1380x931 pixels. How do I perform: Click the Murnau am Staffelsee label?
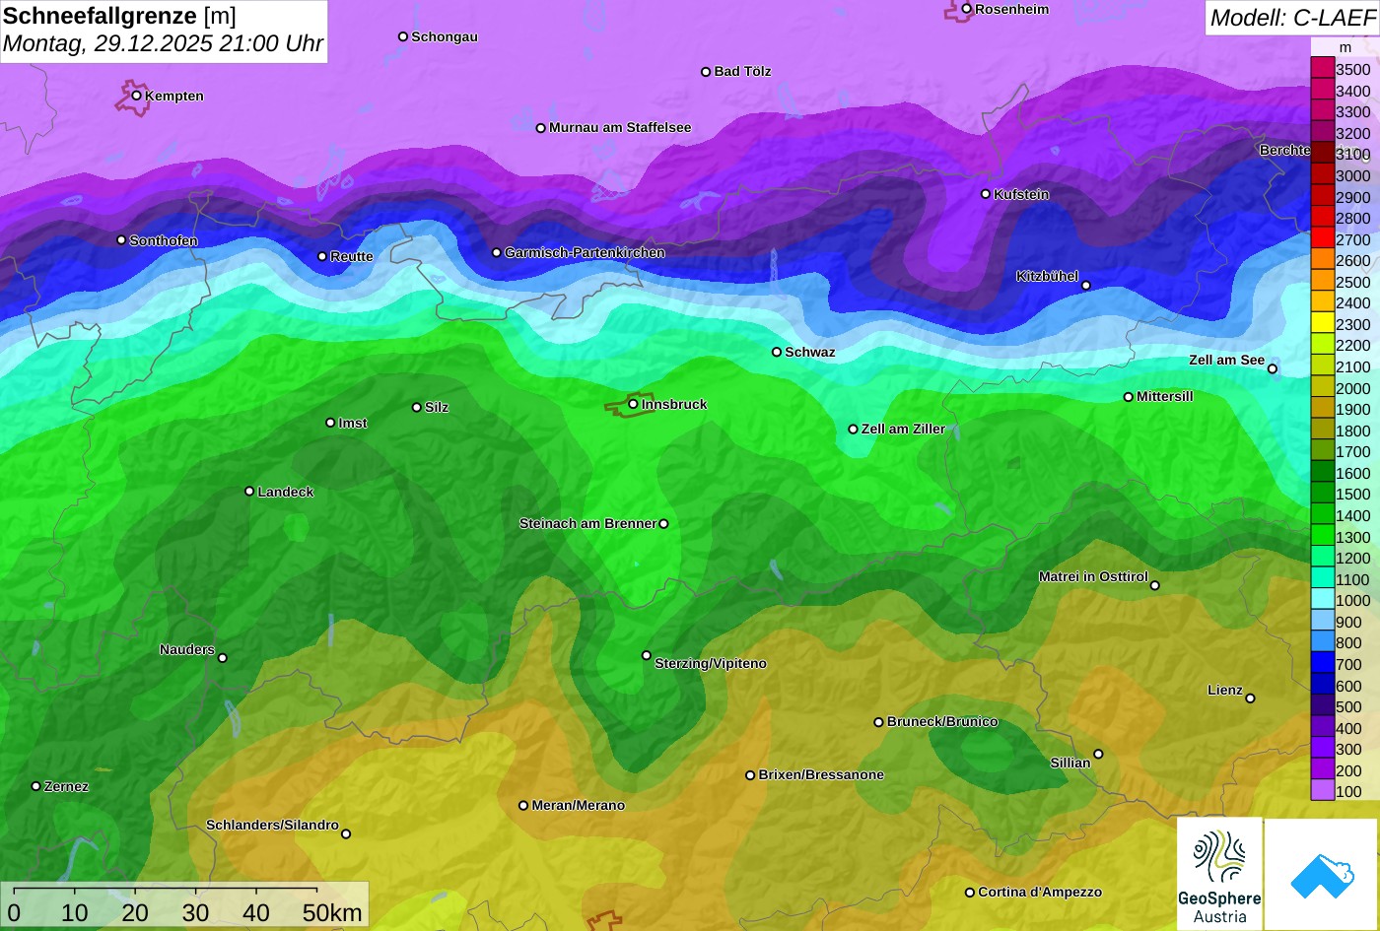tap(620, 127)
